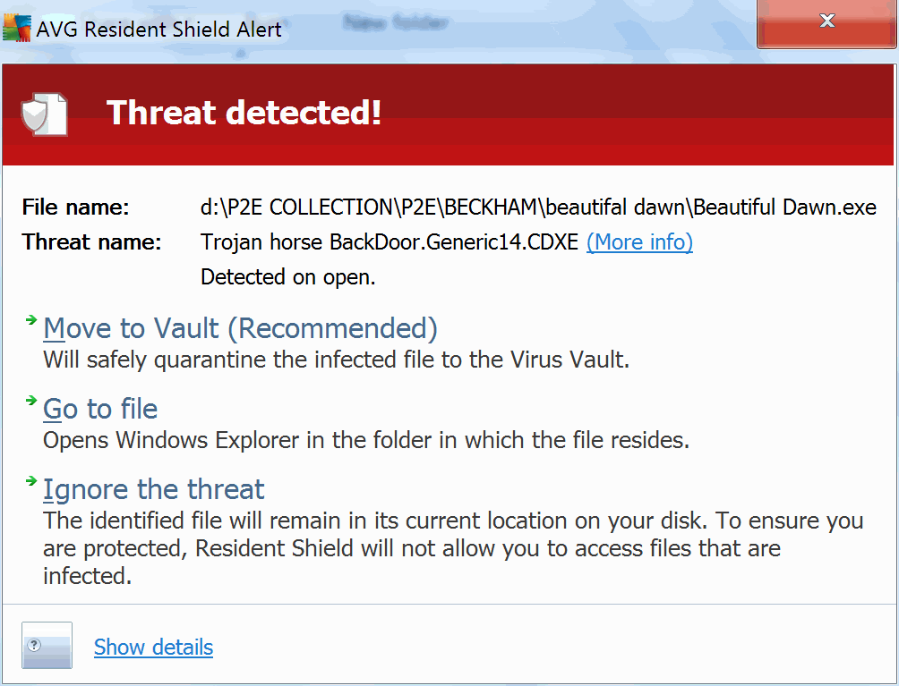The width and height of the screenshot is (899, 686).
Task: Click the Detected on open text
Action: tap(287, 277)
